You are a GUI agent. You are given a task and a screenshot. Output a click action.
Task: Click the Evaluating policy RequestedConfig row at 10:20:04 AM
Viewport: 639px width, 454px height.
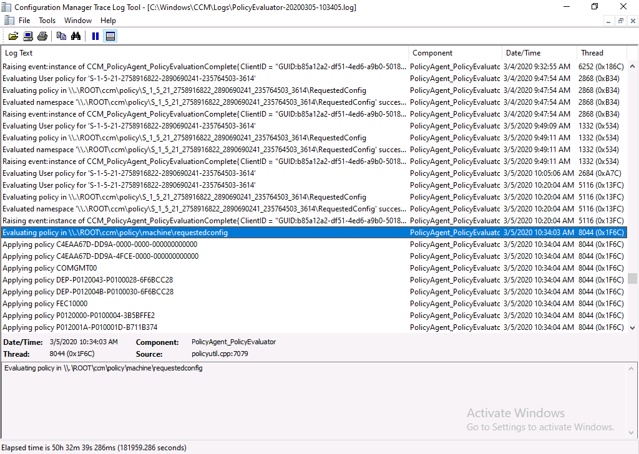click(314, 197)
